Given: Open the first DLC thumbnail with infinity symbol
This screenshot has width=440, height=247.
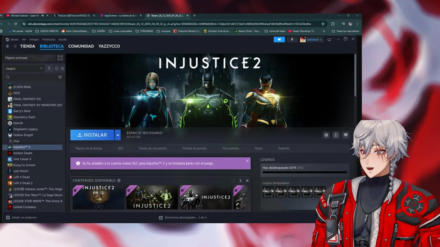Looking at the screenshot, I should coord(99,197).
